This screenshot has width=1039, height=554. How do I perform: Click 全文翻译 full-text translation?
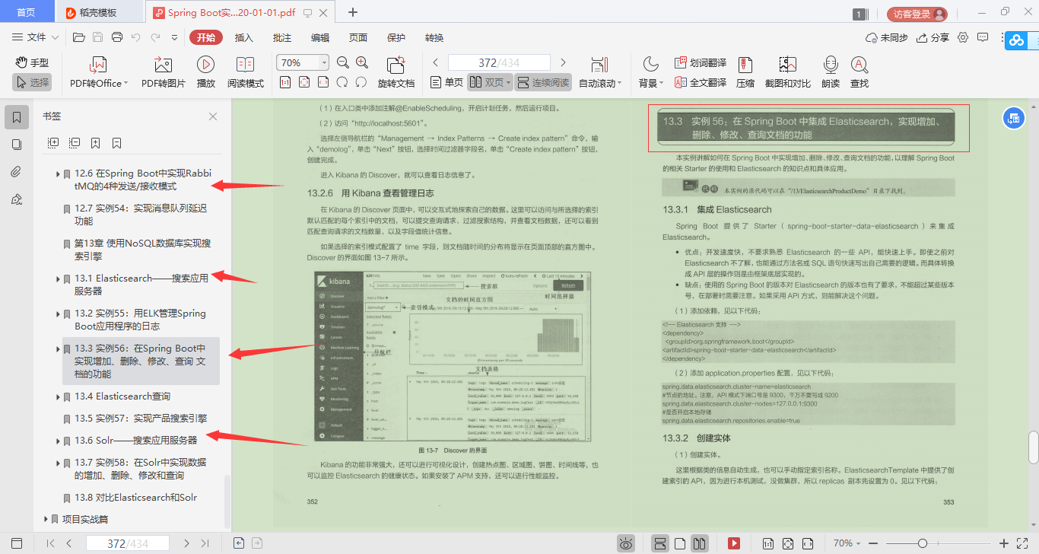coord(700,82)
